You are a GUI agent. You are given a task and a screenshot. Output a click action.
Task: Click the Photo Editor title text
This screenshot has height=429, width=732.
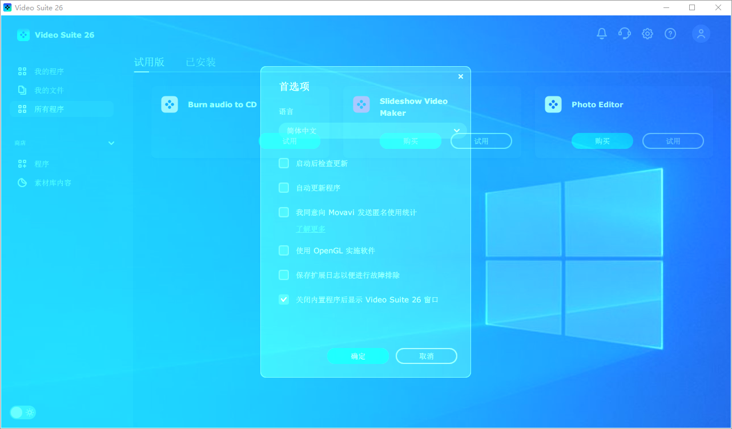pyautogui.click(x=597, y=104)
